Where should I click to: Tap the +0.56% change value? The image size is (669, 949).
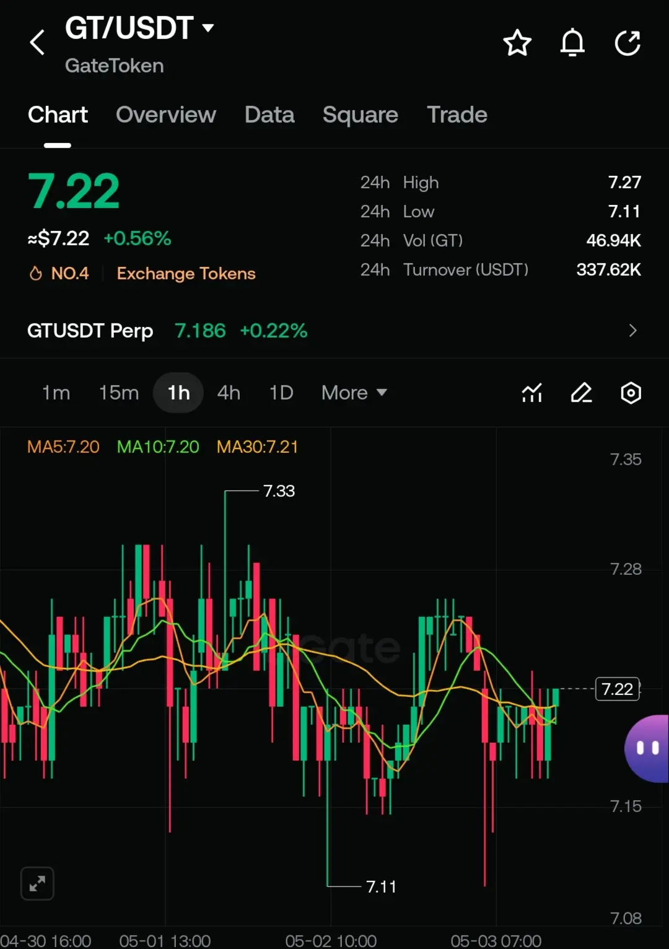[138, 238]
